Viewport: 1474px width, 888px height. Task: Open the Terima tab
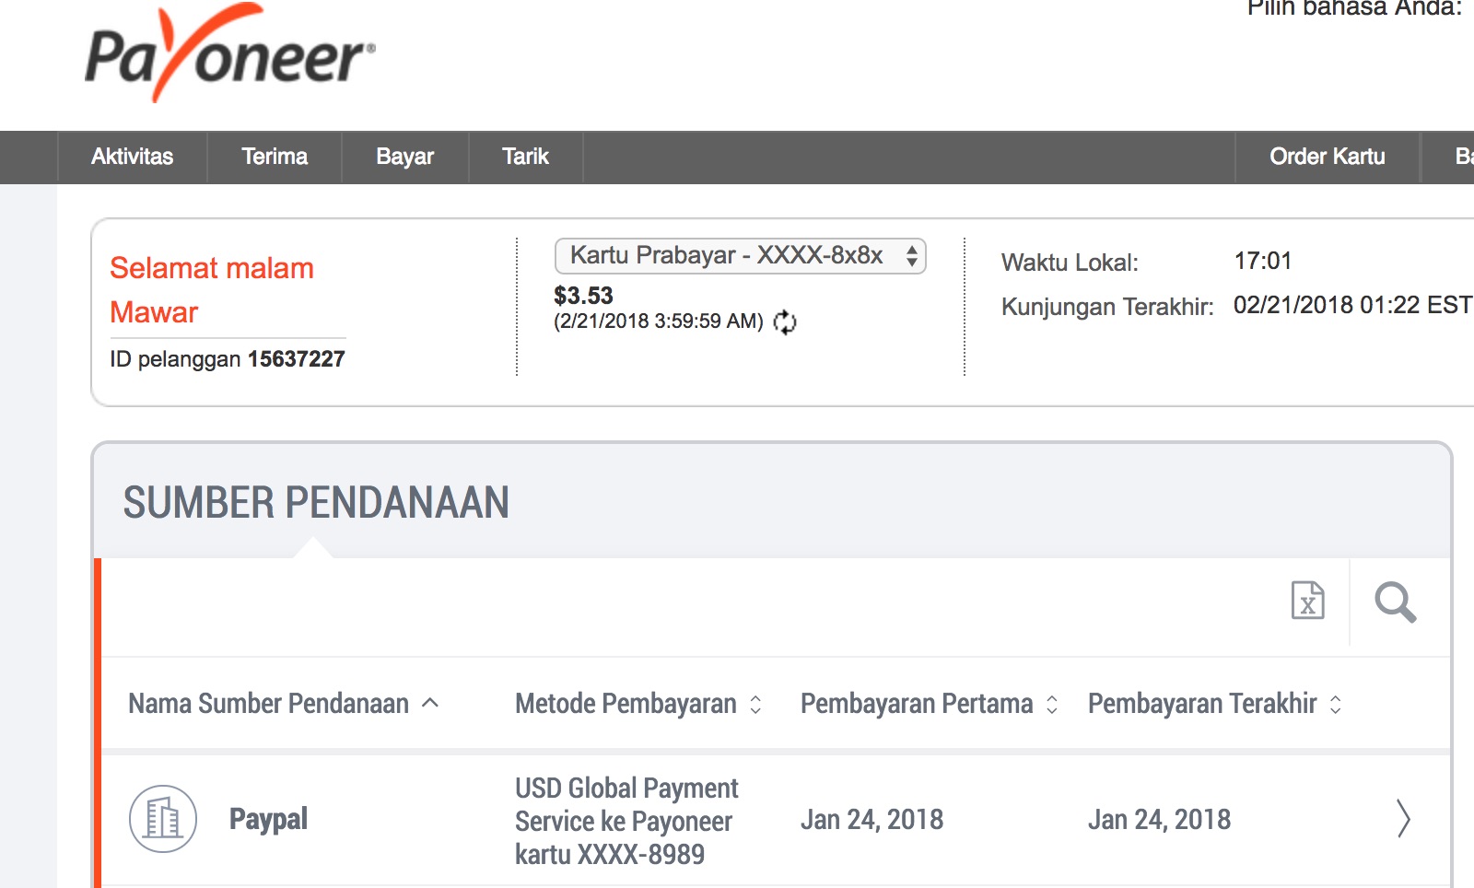(x=275, y=156)
